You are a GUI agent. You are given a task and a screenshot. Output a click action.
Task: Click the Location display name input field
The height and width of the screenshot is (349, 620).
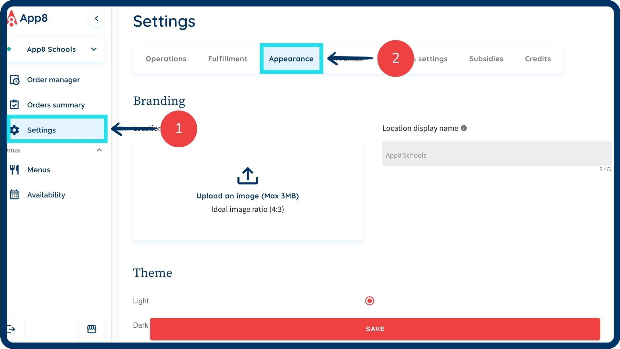coord(496,154)
